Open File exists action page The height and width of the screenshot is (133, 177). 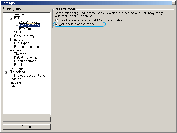click(26, 47)
